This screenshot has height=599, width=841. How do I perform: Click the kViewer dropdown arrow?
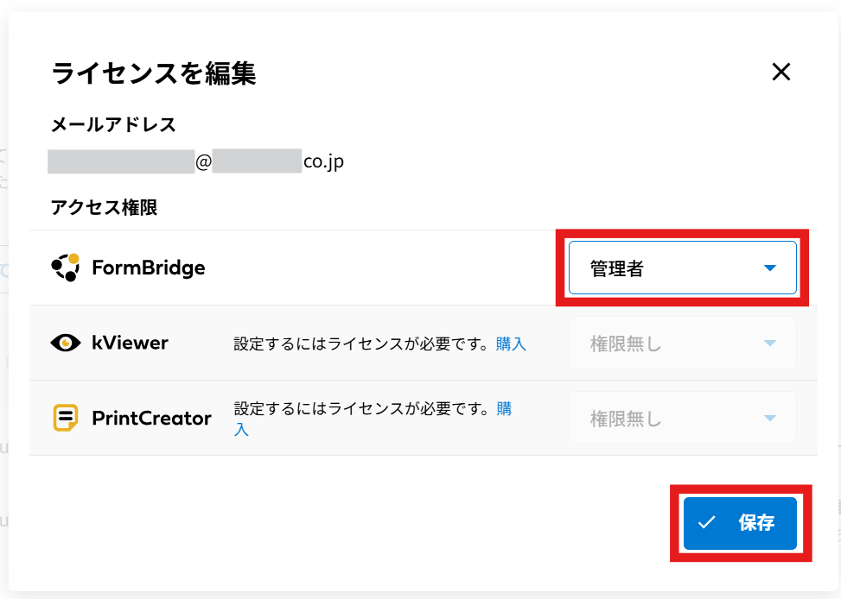point(770,344)
